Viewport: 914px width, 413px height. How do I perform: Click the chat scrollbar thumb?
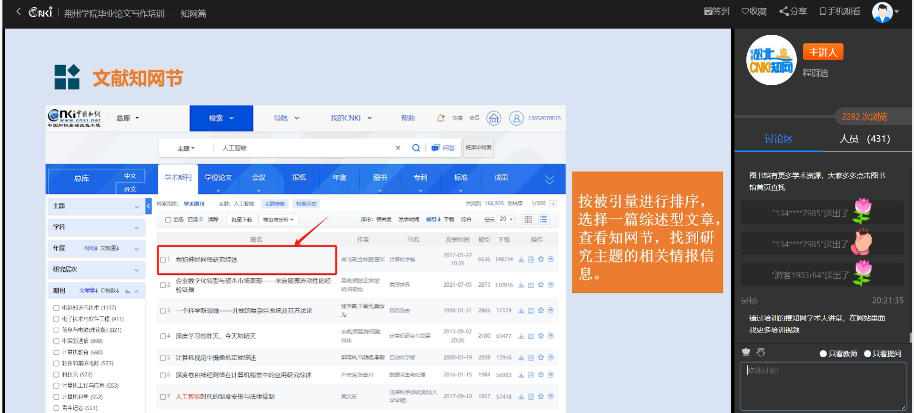click(x=911, y=337)
